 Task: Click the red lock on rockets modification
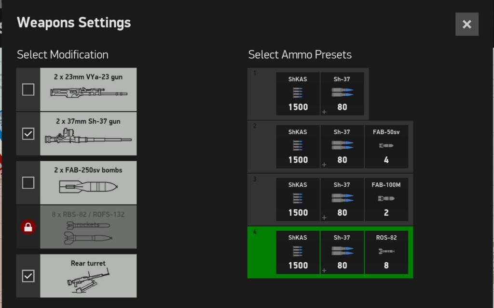click(28, 227)
